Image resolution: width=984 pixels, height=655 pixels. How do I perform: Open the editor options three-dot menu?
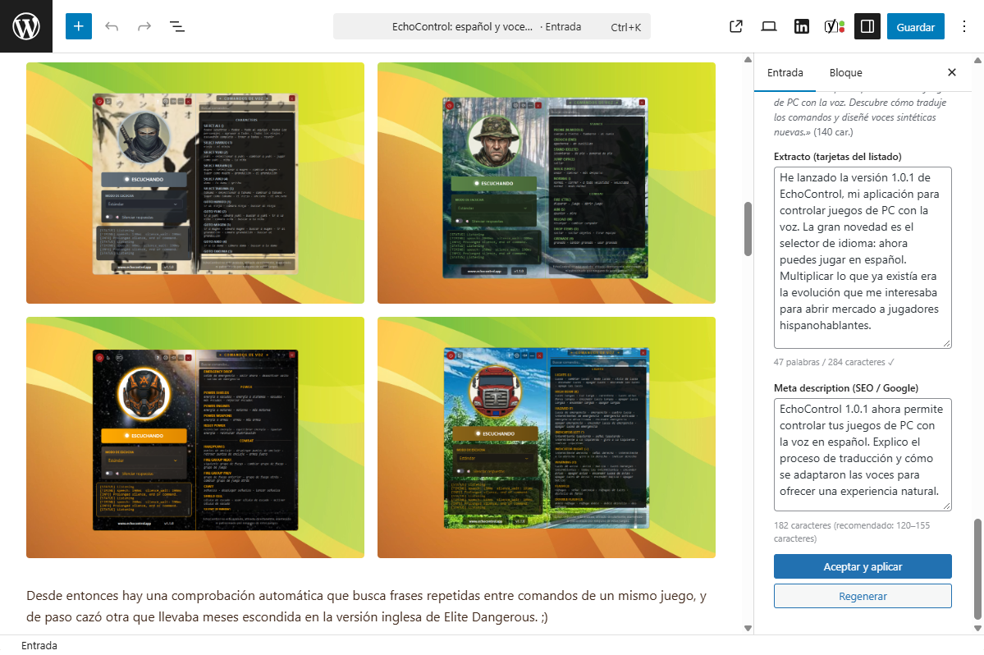point(964,26)
